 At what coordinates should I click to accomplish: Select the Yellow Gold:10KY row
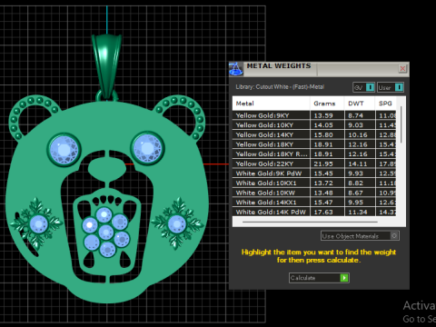pos(314,125)
